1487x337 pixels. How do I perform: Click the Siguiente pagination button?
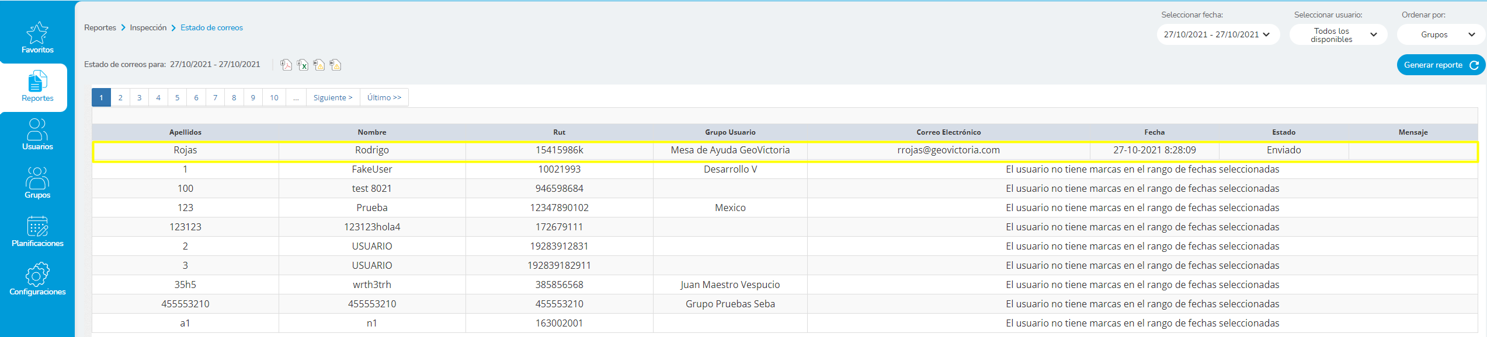click(333, 97)
